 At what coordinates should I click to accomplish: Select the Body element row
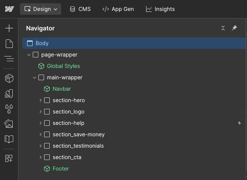tap(134, 43)
